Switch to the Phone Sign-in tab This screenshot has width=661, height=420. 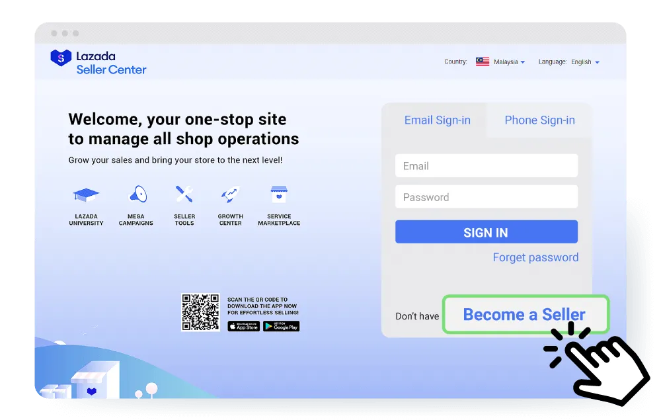539,120
